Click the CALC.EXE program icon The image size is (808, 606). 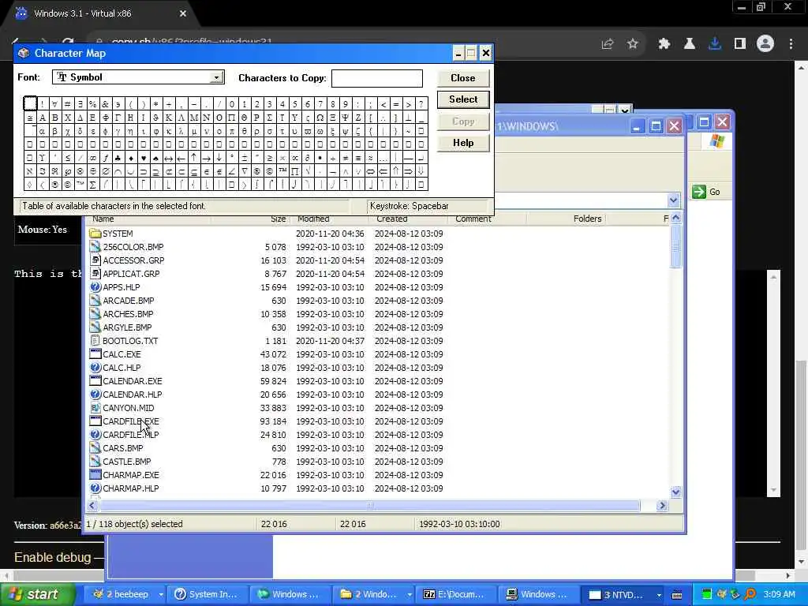click(x=95, y=354)
